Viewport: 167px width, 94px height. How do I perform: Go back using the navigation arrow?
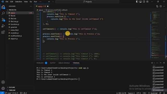(49, 2)
